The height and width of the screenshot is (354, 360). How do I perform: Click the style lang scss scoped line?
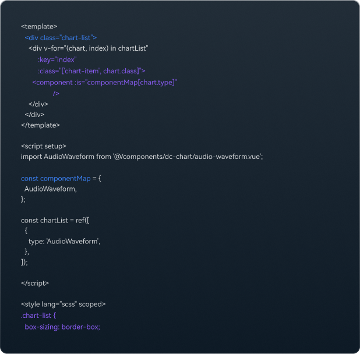pyautogui.click(x=63, y=304)
